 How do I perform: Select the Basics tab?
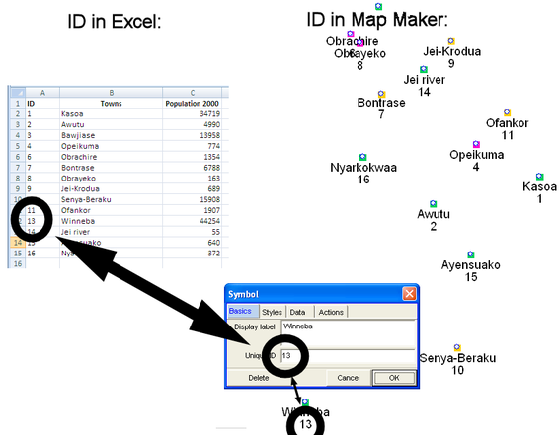tap(240, 311)
